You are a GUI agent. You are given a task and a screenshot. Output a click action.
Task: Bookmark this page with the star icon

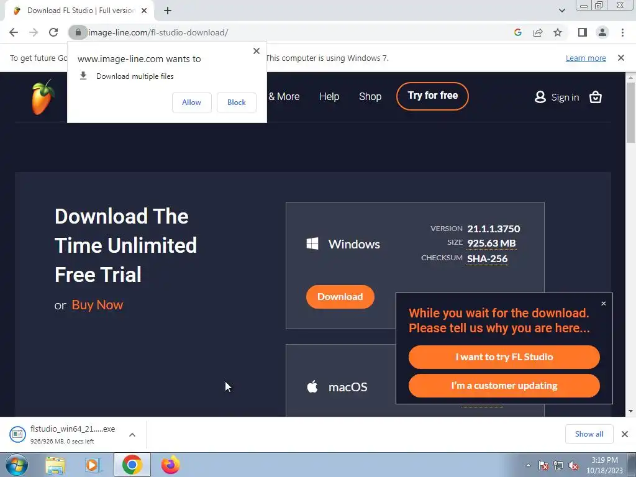point(558,32)
